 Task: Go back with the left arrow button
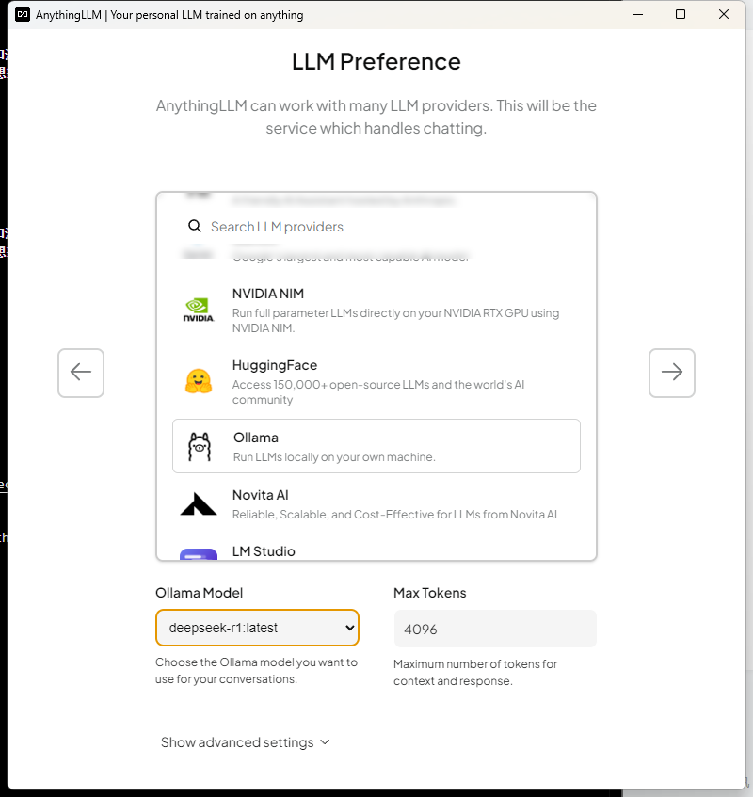pyautogui.click(x=81, y=373)
